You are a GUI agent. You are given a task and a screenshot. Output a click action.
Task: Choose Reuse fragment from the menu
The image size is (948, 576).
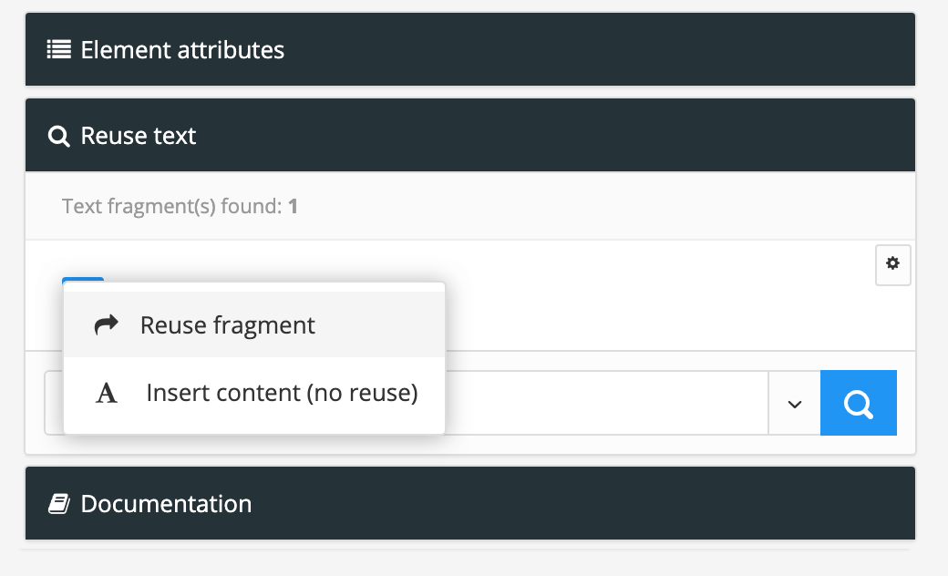227,324
